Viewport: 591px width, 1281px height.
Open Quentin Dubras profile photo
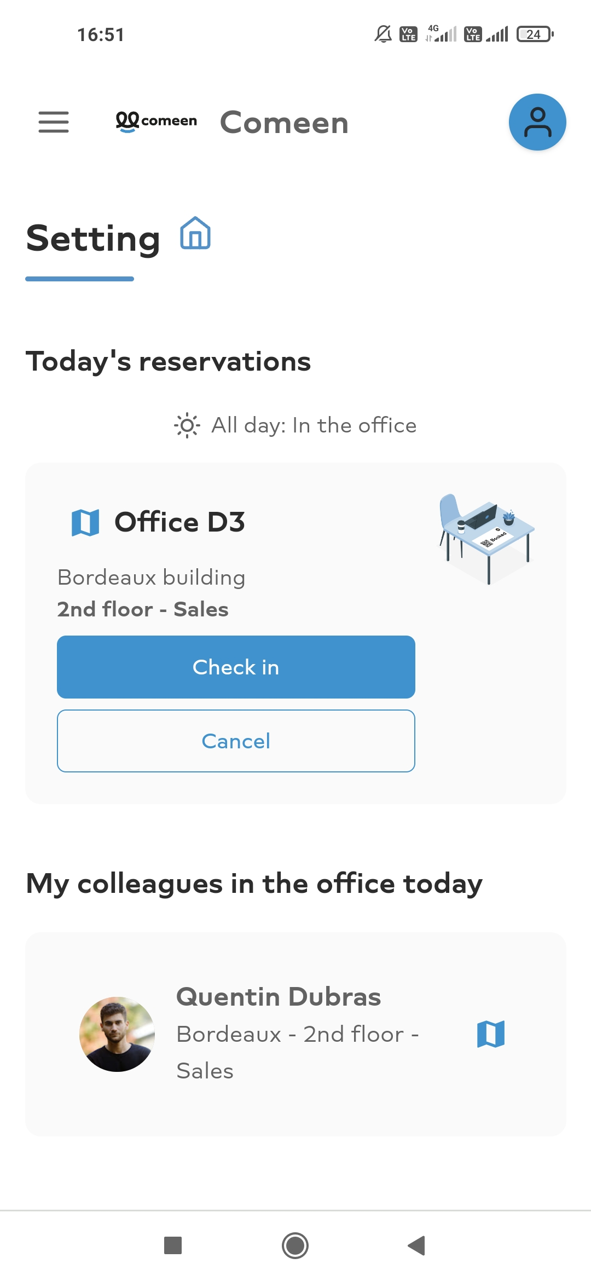pos(117,1034)
